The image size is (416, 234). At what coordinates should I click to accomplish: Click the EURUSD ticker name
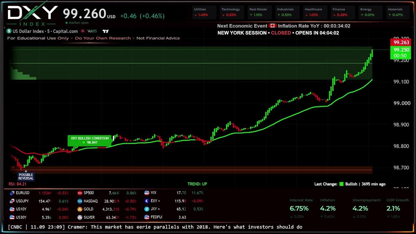tap(23, 193)
